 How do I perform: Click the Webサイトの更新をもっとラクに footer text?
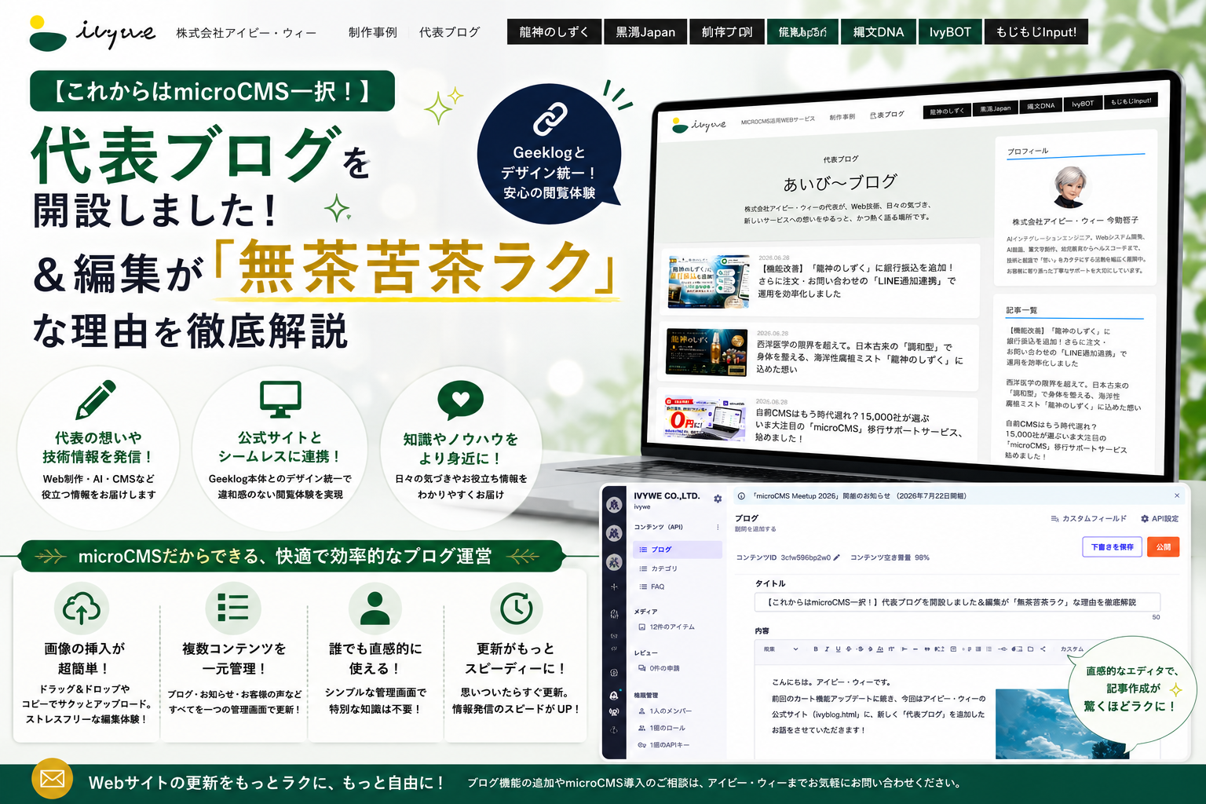267,783
